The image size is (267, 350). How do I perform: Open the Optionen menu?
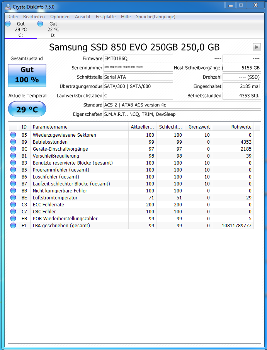(x=60, y=17)
